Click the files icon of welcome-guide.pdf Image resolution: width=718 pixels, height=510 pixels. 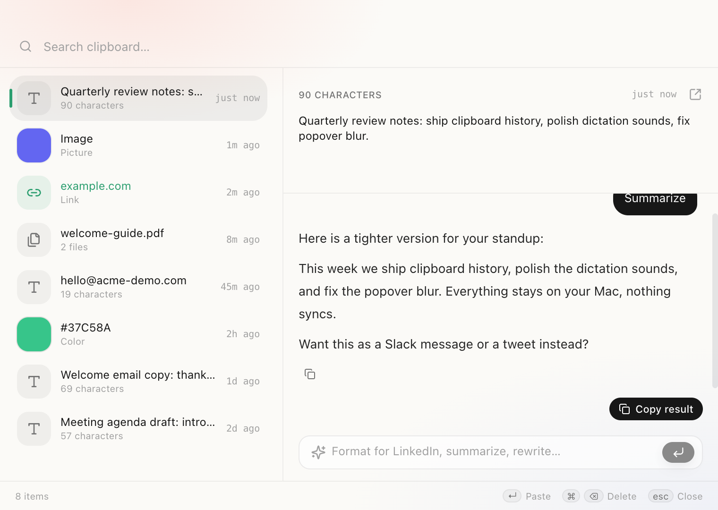point(34,240)
